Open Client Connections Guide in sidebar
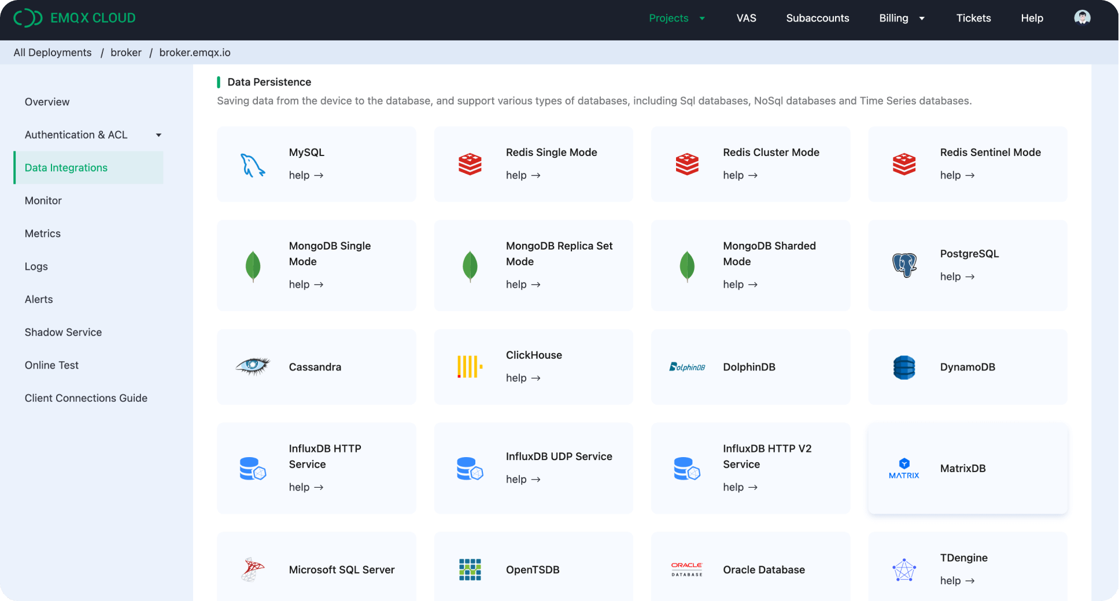Viewport: 1119px width, 601px height. pyautogui.click(x=86, y=398)
